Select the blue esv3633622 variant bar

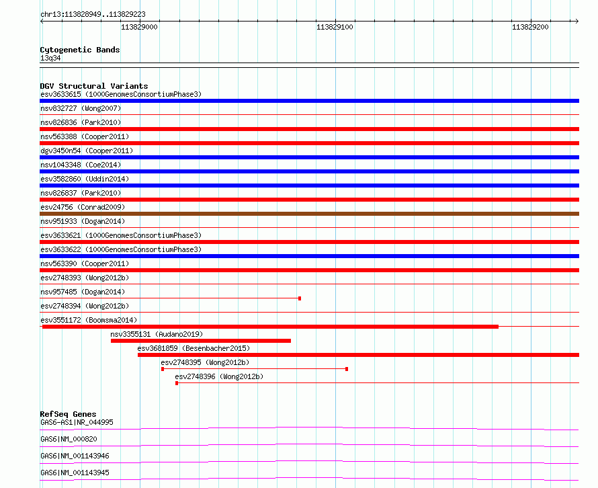(309, 256)
